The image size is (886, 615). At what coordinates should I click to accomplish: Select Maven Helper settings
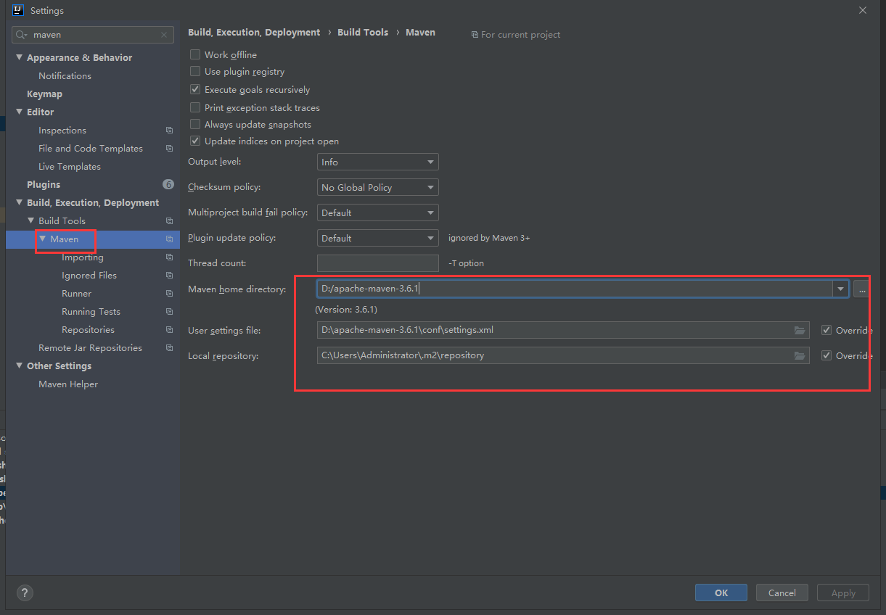tap(68, 384)
